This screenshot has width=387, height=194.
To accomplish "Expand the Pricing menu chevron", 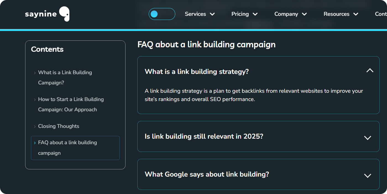I will pyautogui.click(x=255, y=14).
